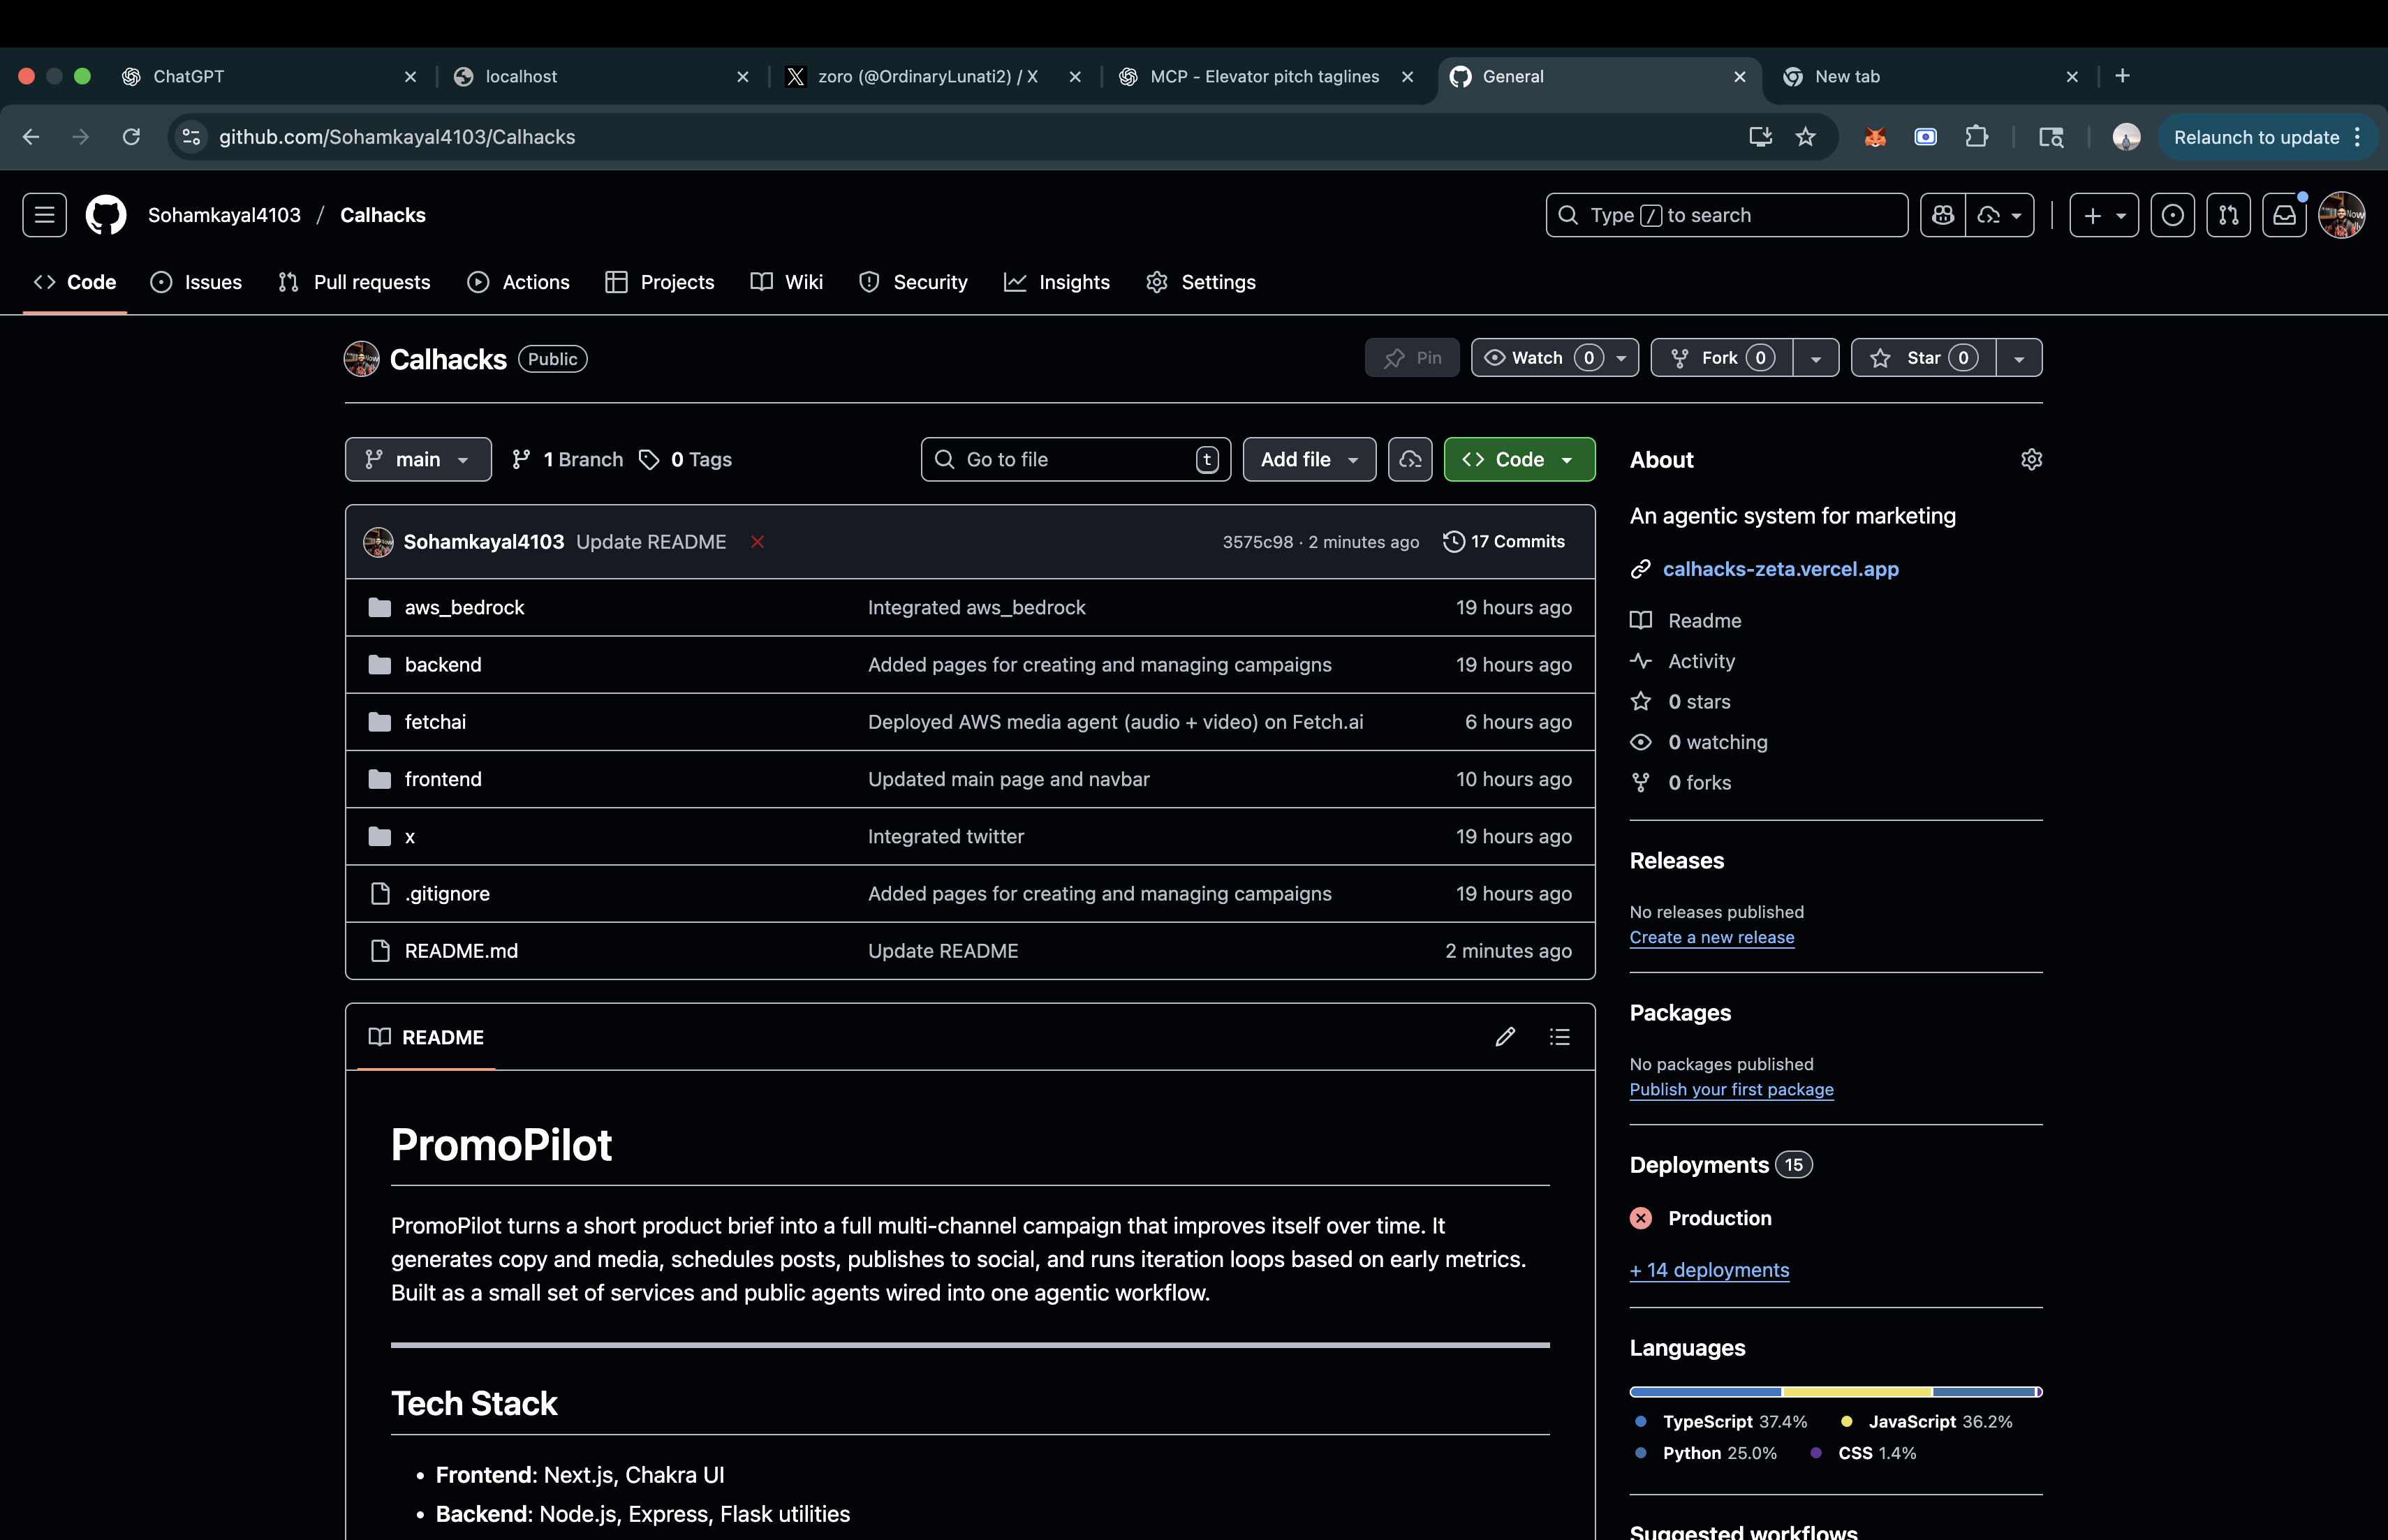Screen dimensions: 2388x1540
Task: Pin the Calhacks repository
Action: 1412,358
